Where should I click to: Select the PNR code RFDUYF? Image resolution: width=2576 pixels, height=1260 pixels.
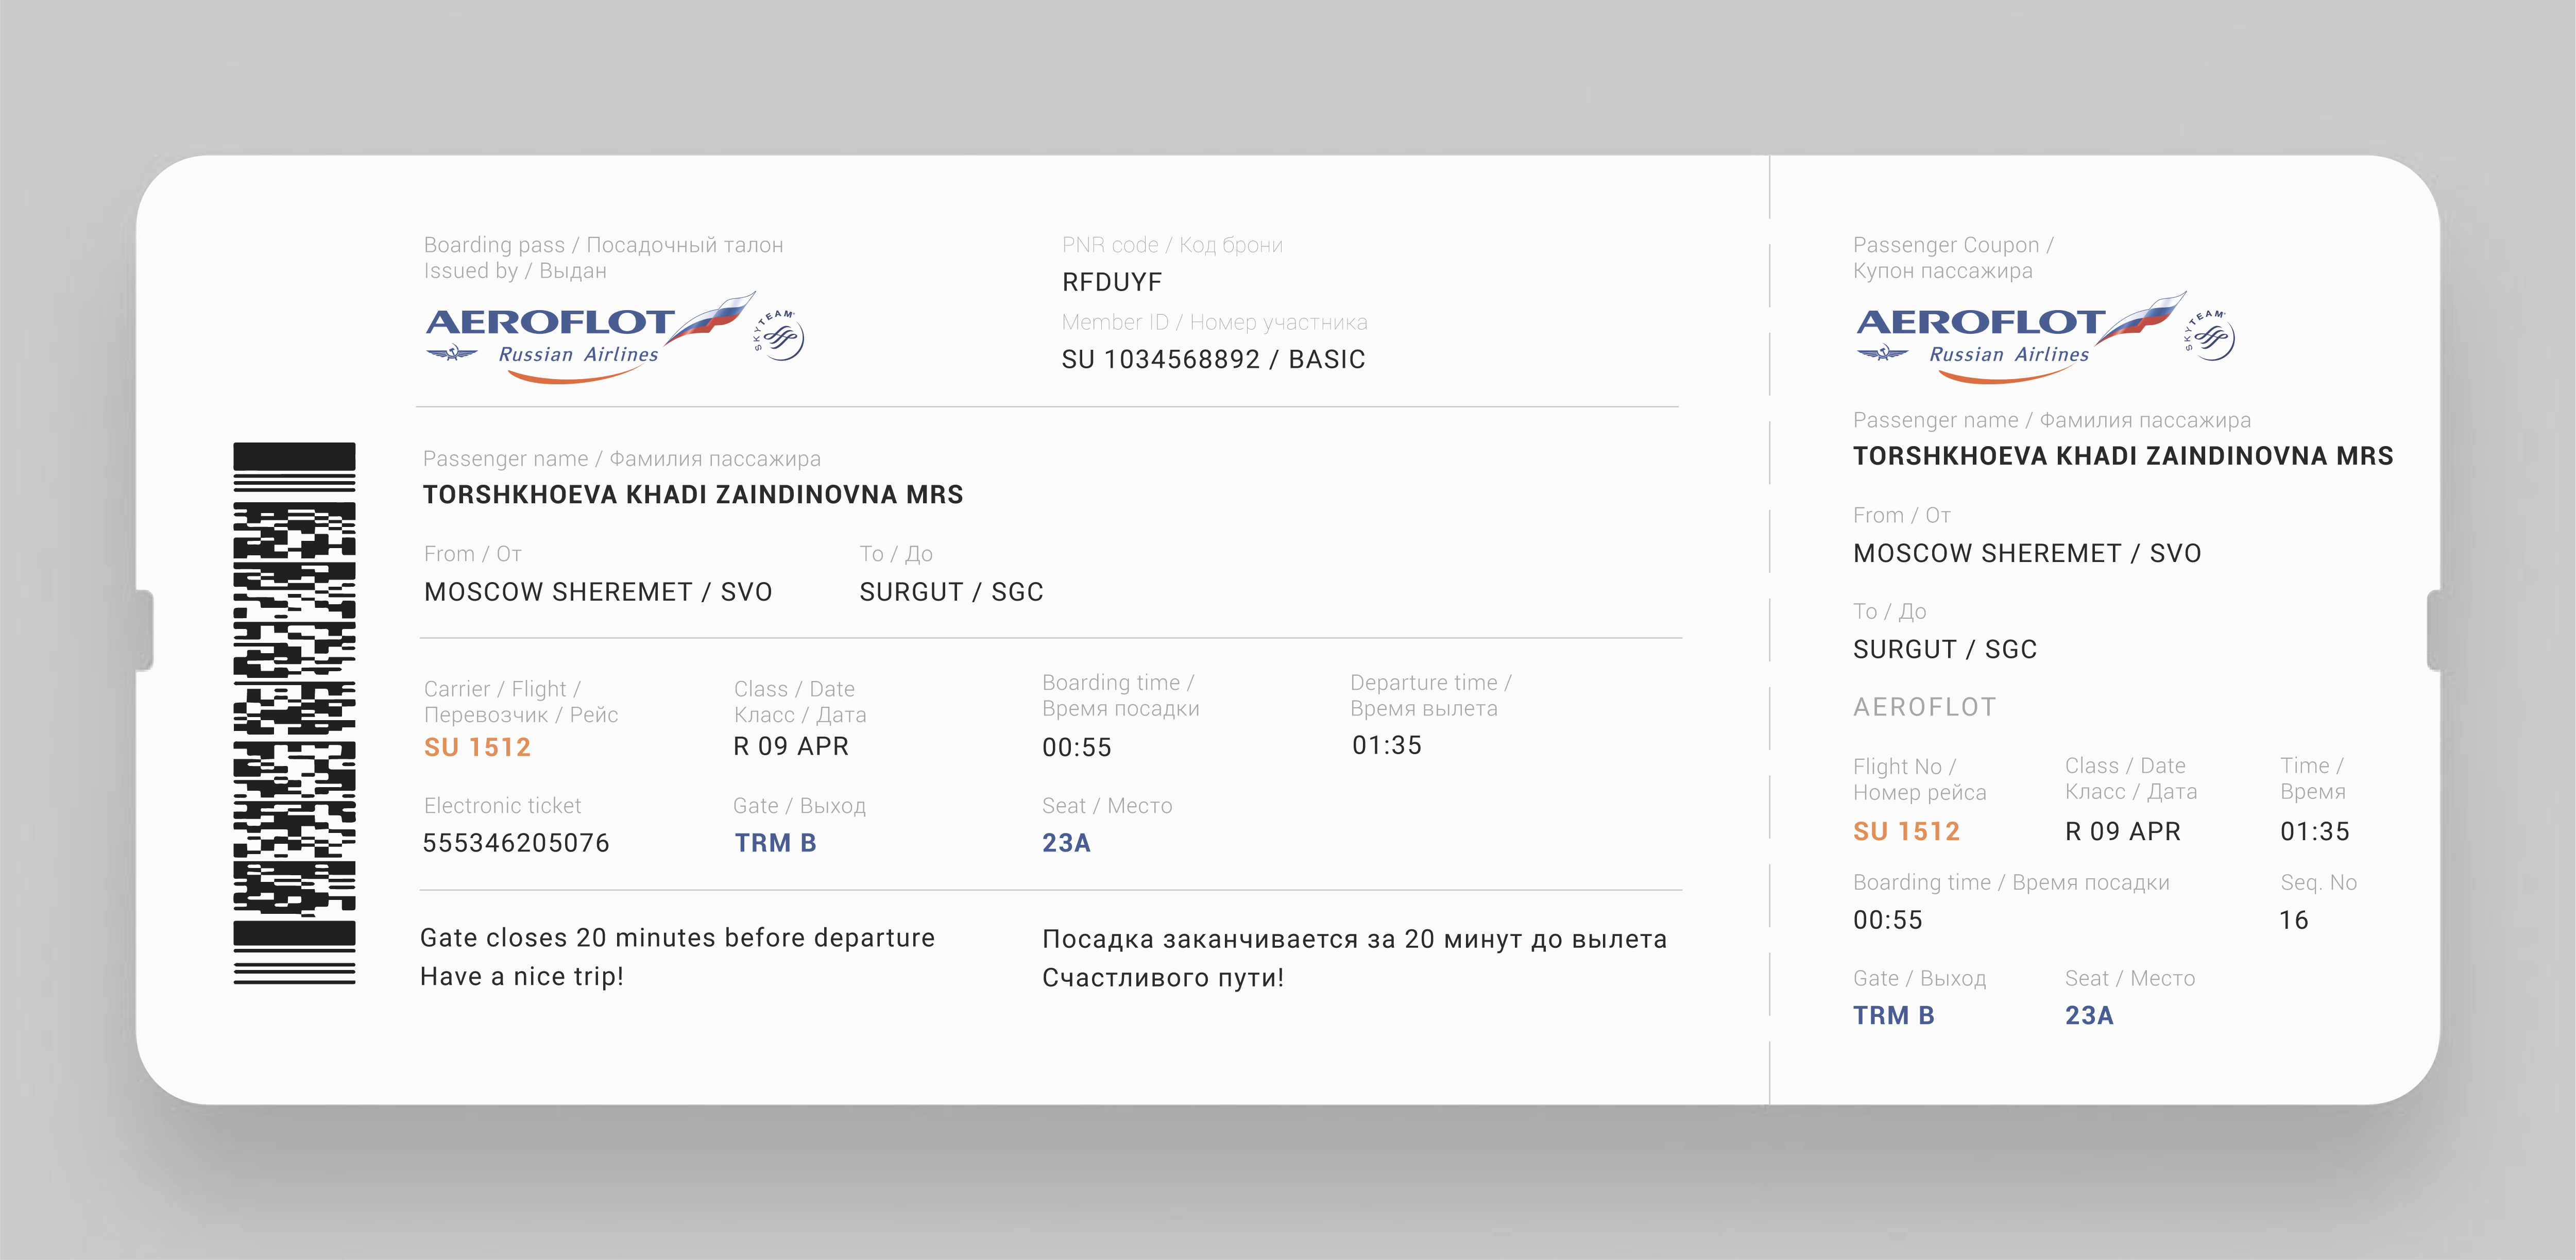tap(1111, 282)
